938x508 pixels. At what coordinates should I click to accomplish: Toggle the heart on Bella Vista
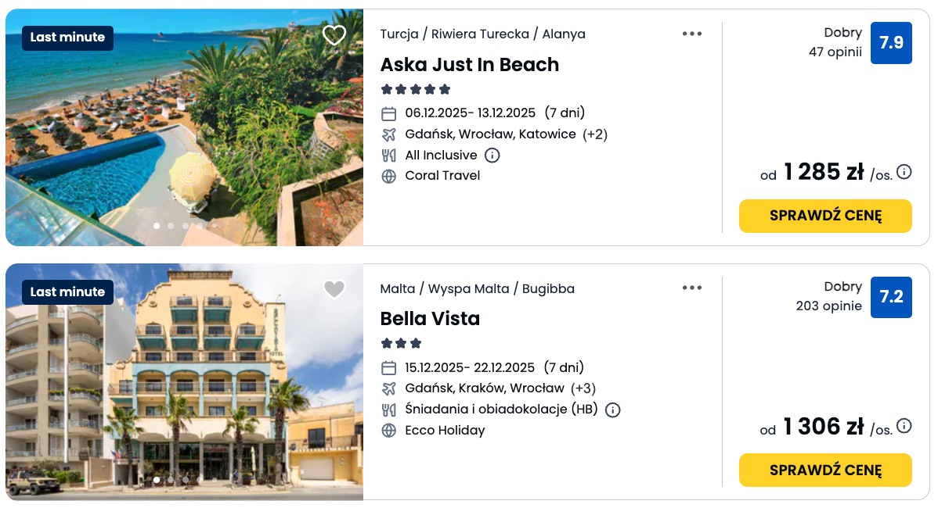(334, 289)
